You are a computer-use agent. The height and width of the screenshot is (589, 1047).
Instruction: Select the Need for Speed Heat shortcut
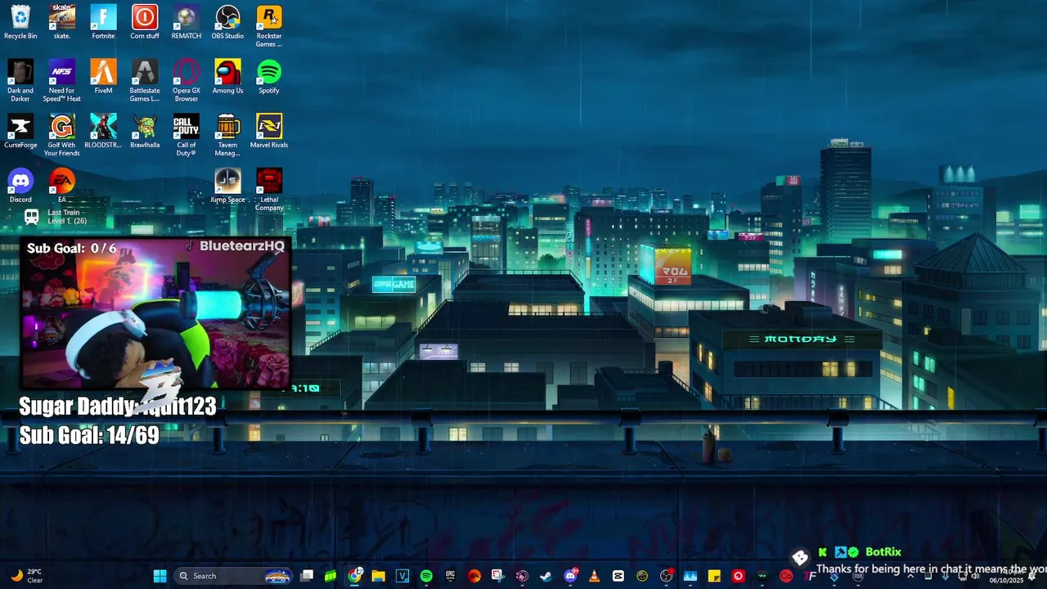click(x=62, y=80)
